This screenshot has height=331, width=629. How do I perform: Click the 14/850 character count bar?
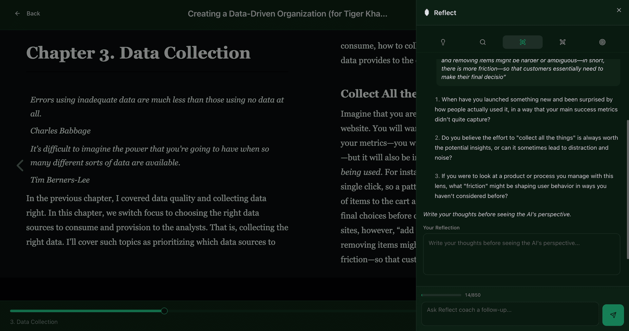click(441, 295)
